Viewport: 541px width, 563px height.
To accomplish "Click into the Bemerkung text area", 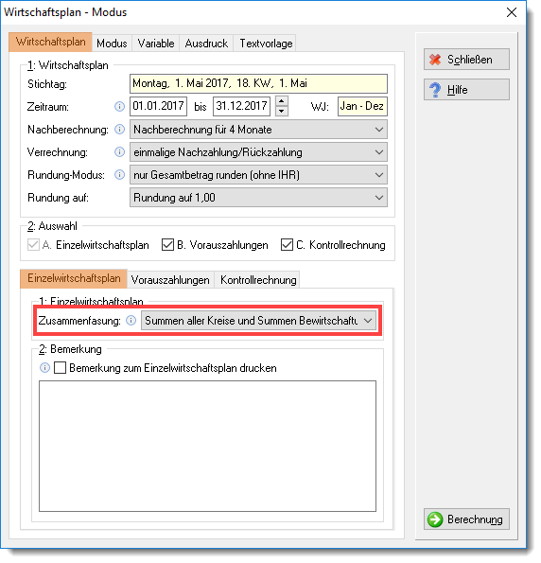I will tap(207, 446).
